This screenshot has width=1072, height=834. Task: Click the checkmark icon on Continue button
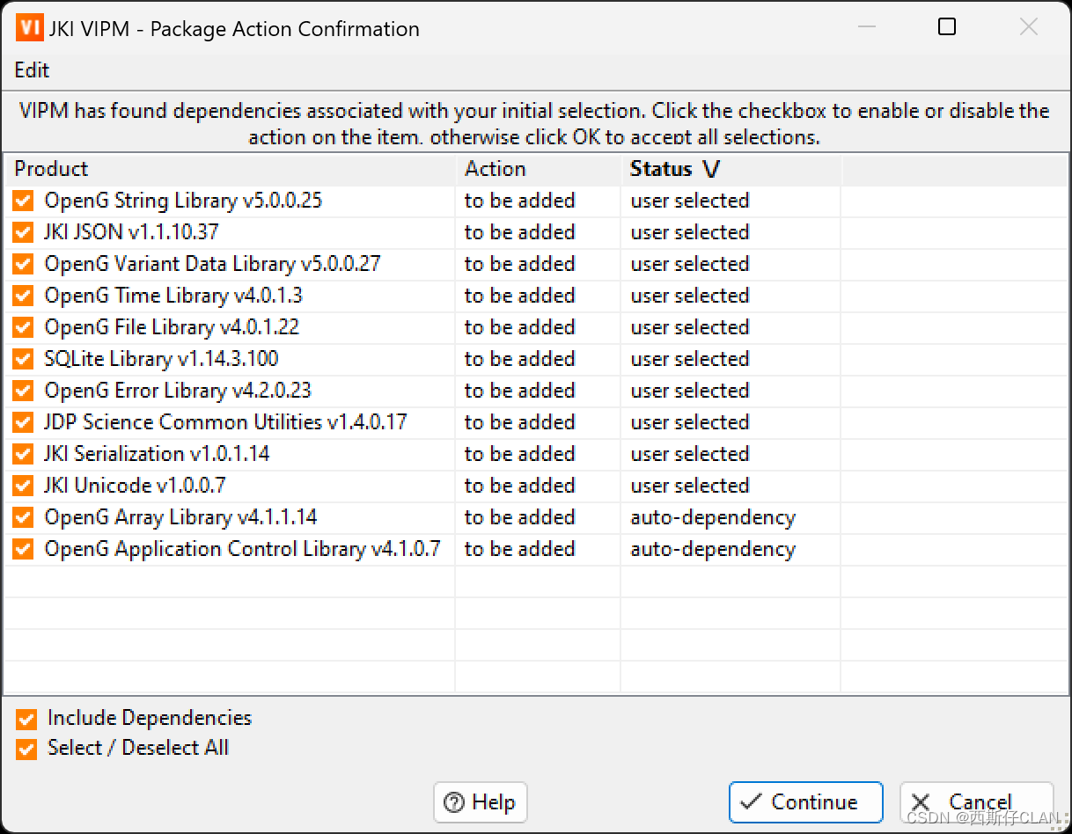click(753, 801)
